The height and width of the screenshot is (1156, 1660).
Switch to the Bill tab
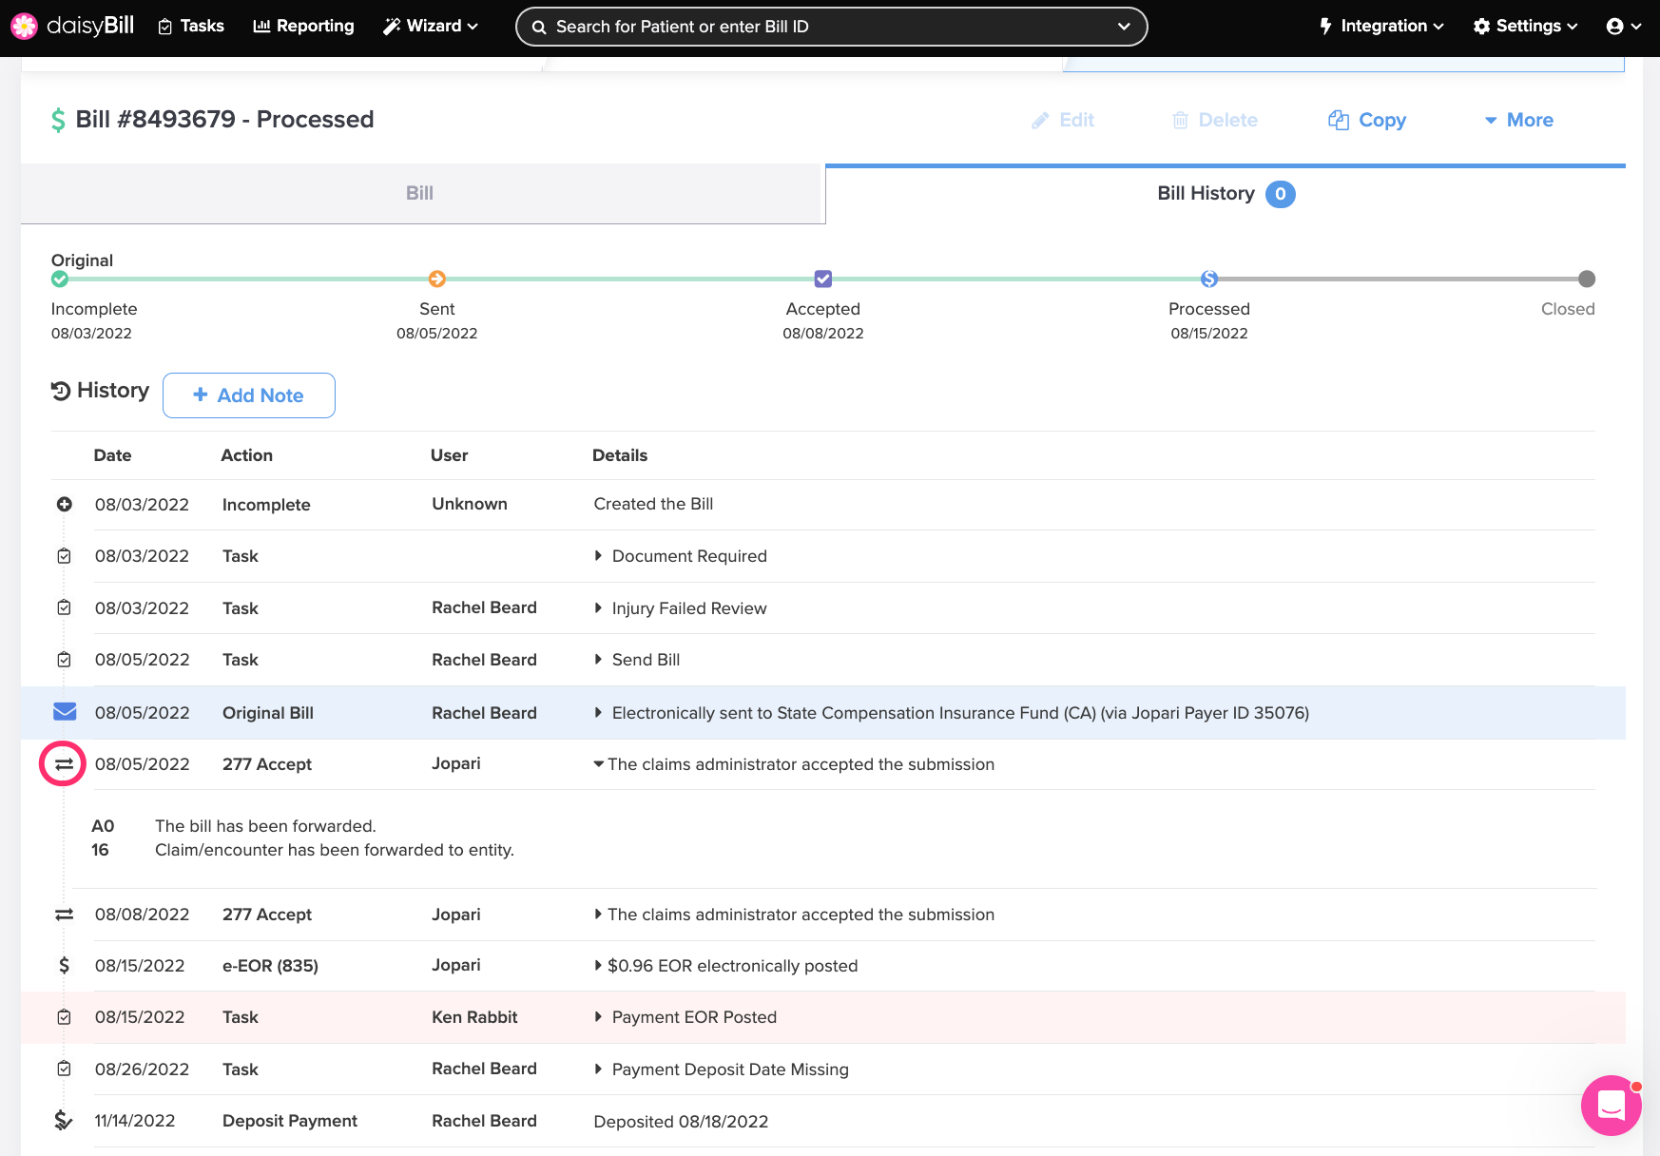click(419, 193)
